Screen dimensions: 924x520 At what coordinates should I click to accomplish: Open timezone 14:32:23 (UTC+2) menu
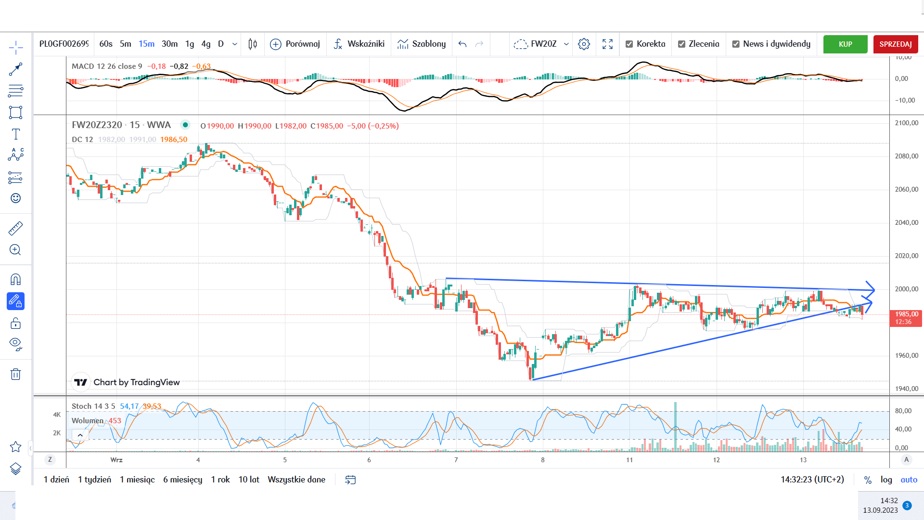[812, 480]
